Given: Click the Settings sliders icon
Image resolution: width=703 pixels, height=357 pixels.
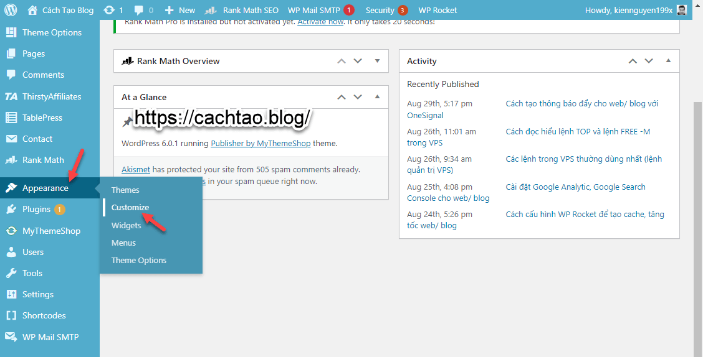Looking at the screenshot, I should 11,294.
